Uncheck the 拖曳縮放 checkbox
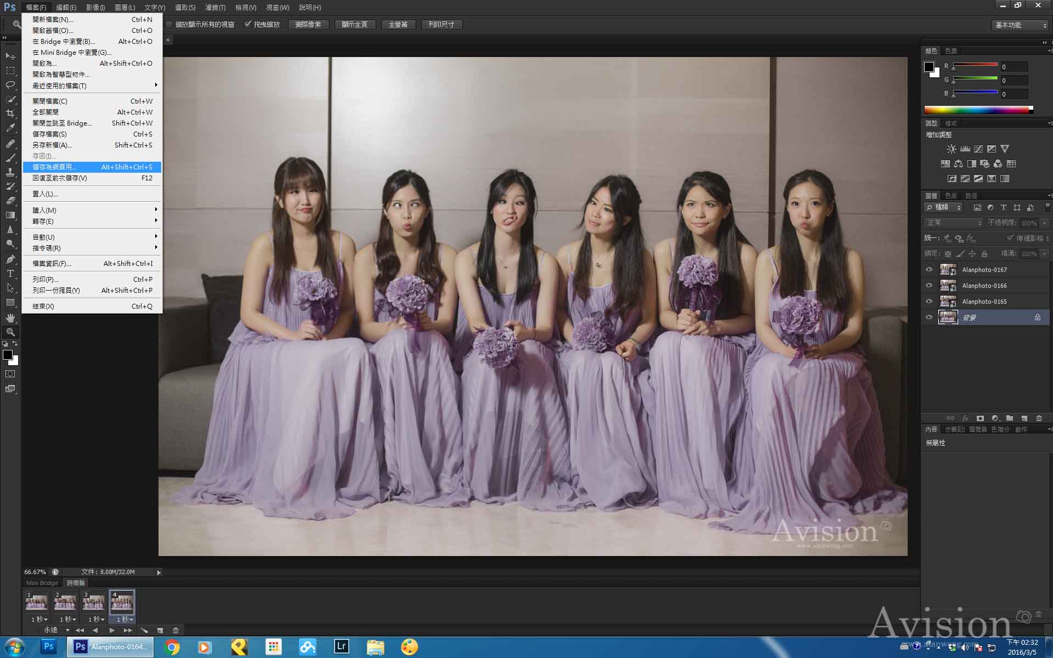This screenshot has height=658, width=1053. tap(248, 24)
